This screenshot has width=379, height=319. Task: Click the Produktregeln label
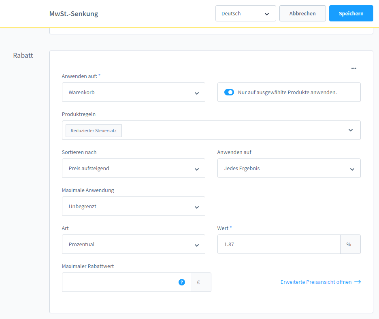pyautogui.click(x=79, y=114)
